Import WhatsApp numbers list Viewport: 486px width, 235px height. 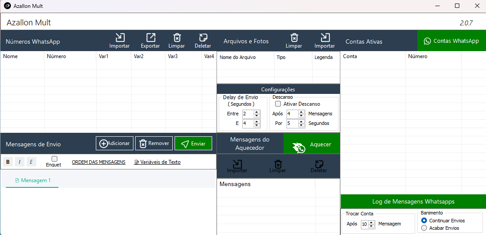click(x=119, y=41)
